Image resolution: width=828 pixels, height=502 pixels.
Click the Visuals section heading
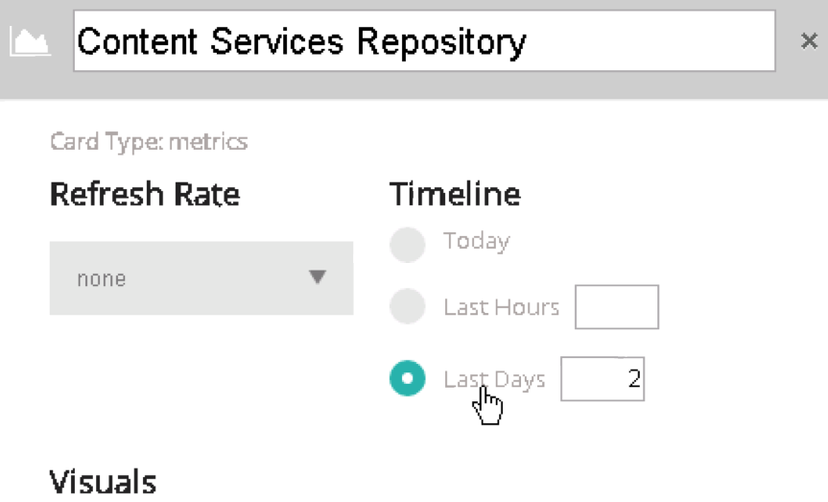click(x=103, y=482)
